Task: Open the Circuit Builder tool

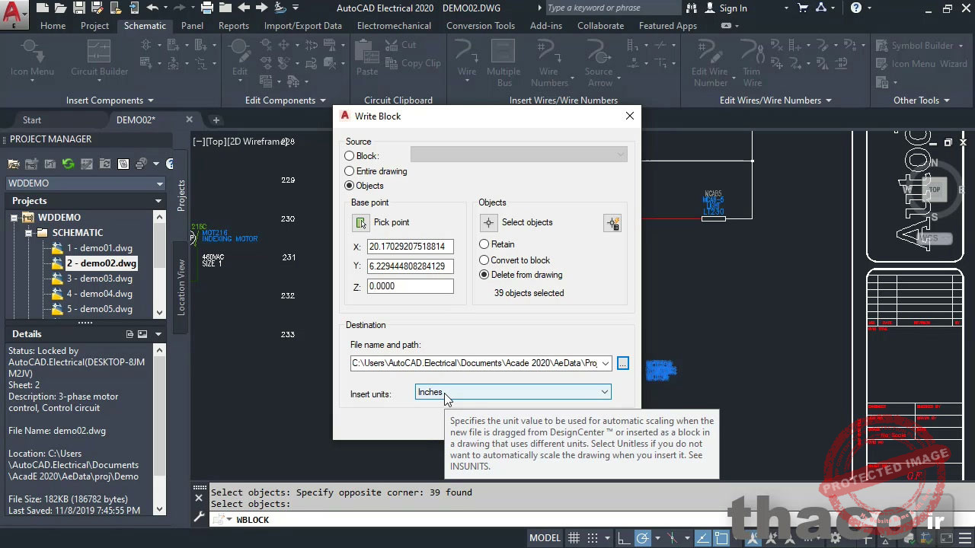Action: [x=99, y=57]
